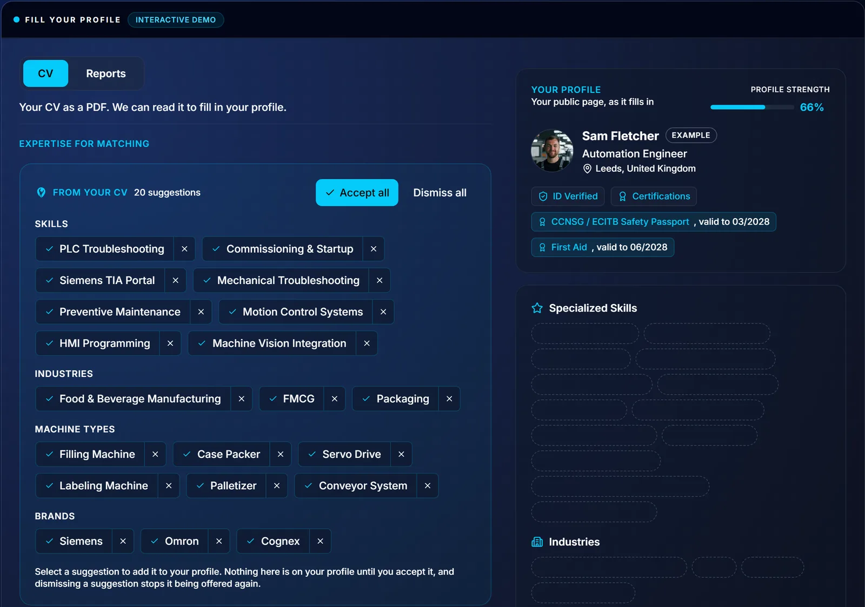Remove the Omron brand suggestion
The image size is (865, 607).
[219, 541]
